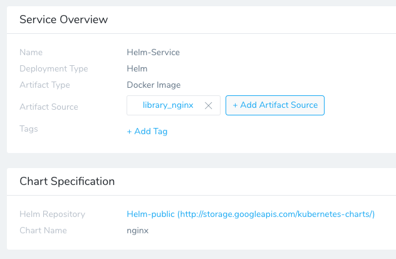Open the Helm-public repository link
396x259 pixels.
251,214
